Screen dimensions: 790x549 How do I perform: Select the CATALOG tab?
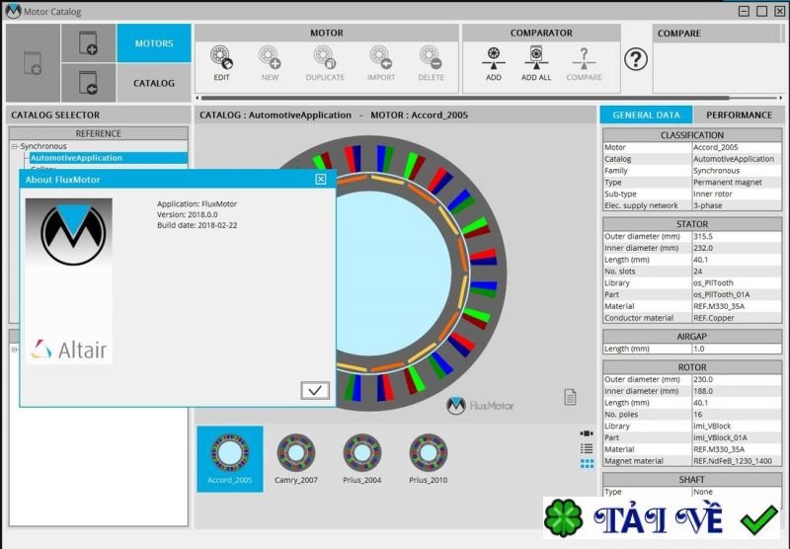[154, 83]
